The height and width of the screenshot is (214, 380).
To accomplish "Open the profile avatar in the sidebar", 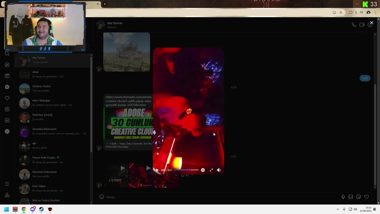I will coord(7,131).
